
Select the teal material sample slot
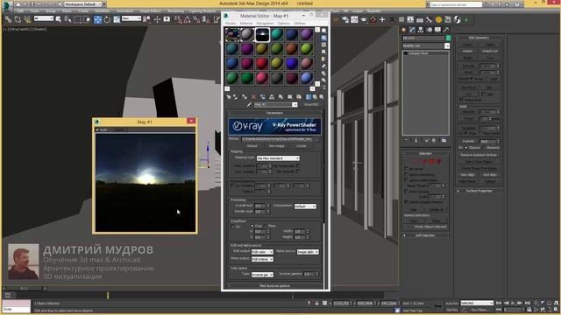(x=277, y=34)
